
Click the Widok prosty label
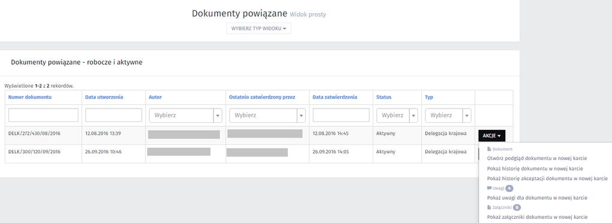point(308,15)
